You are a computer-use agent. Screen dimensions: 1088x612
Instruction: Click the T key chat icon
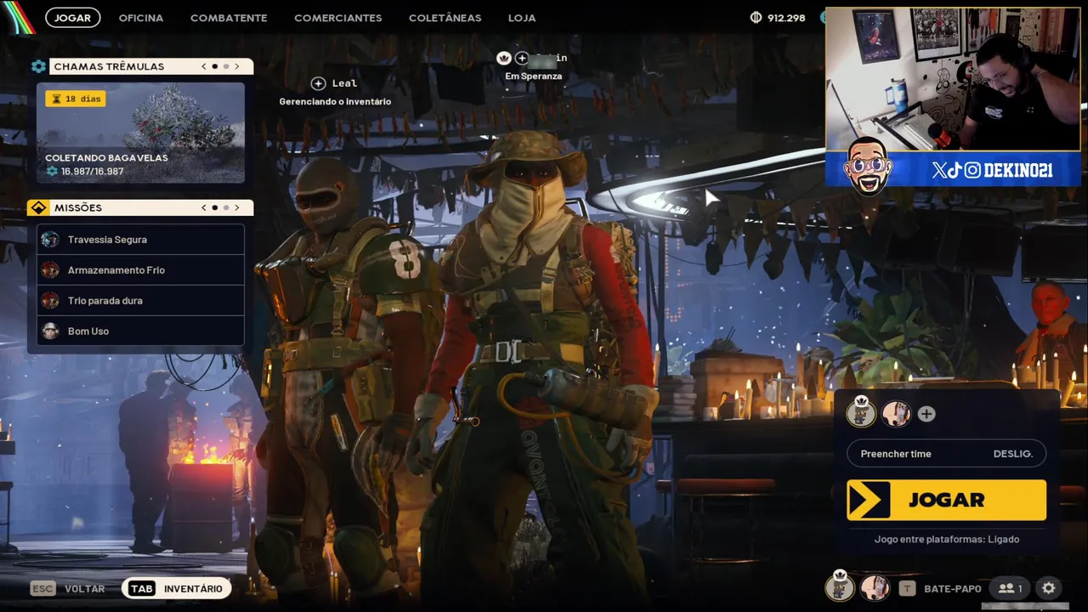coord(907,588)
